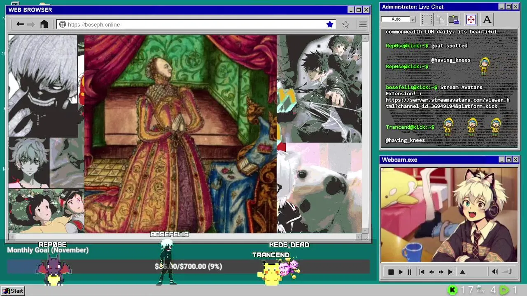Click the streamavatars server link in chat

coord(448,103)
